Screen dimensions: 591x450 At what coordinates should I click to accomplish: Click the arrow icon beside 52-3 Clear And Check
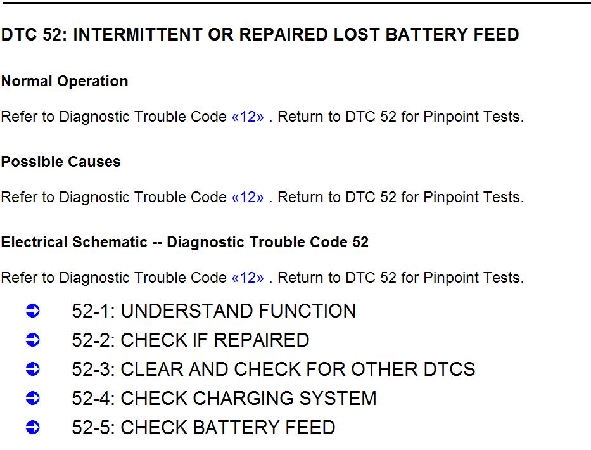tap(33, 370)
